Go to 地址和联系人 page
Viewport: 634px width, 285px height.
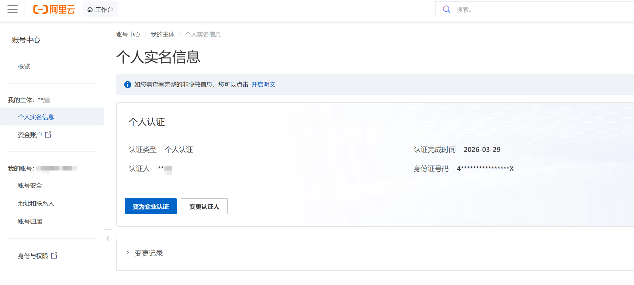point(36,203)
